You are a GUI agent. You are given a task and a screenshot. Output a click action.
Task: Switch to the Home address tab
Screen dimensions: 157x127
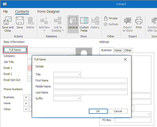118,50
